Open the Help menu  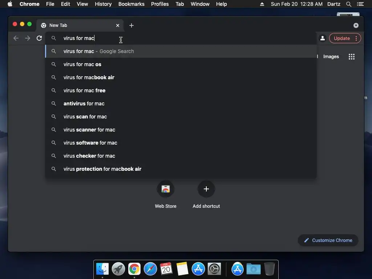click(221, 4)
